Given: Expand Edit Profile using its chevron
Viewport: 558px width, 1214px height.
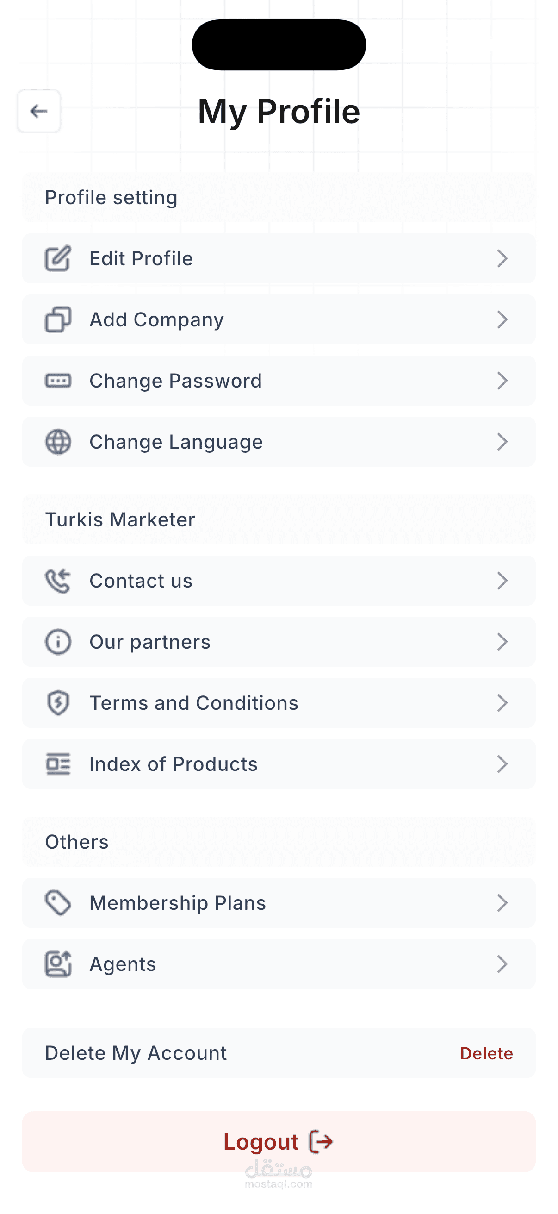Looking at the screenshot, I should [x=502, y=258].
